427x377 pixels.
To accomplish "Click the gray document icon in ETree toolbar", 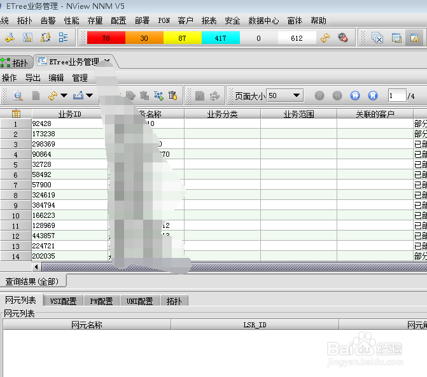I will 36,96.
